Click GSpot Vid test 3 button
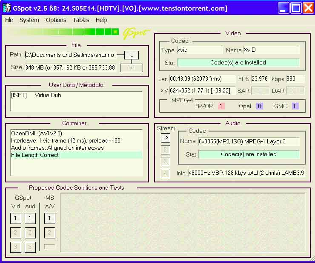This screenshot has height=263, width=315. tap(16, 247)
